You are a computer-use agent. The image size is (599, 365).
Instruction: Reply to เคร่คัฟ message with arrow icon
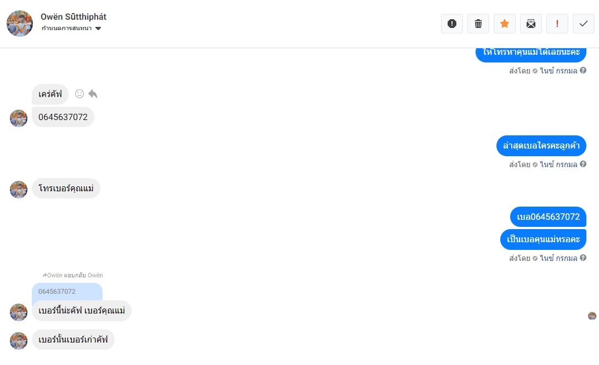pos(93,94)
